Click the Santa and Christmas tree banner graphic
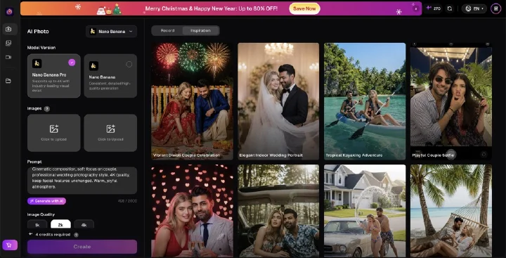 tap(109, 10)
